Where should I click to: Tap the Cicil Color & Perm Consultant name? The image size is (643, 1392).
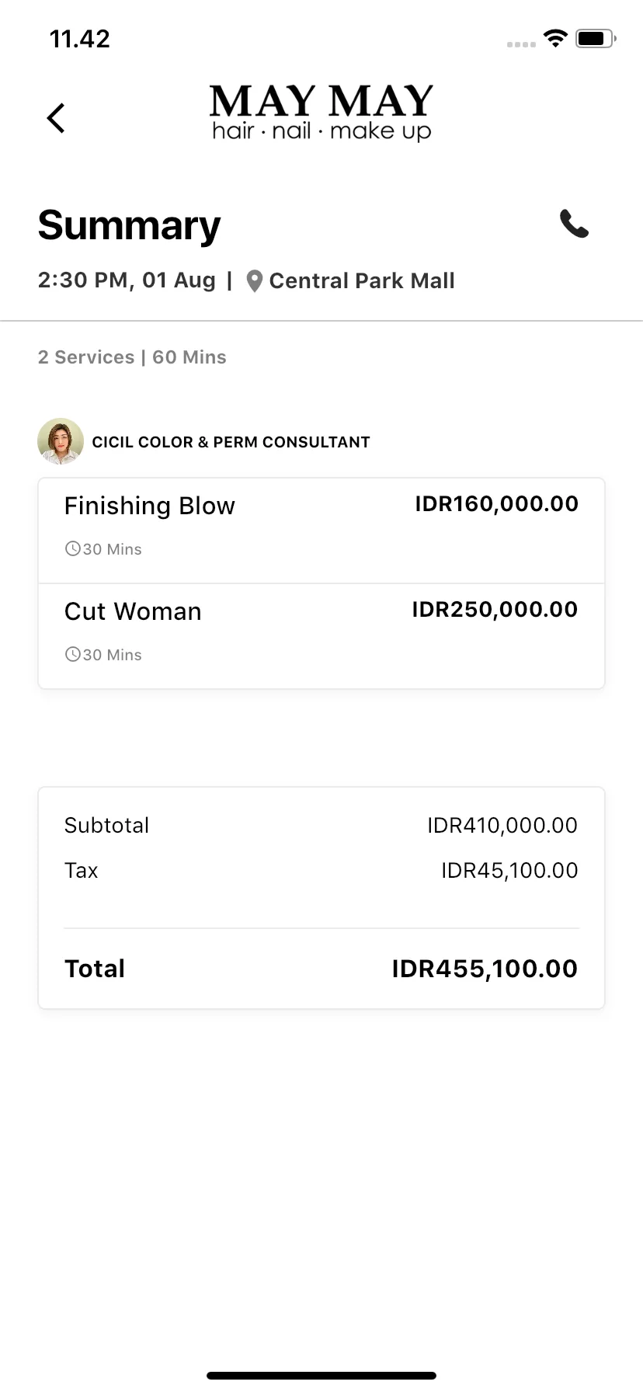pyautogui.click(x=231, y=442)
